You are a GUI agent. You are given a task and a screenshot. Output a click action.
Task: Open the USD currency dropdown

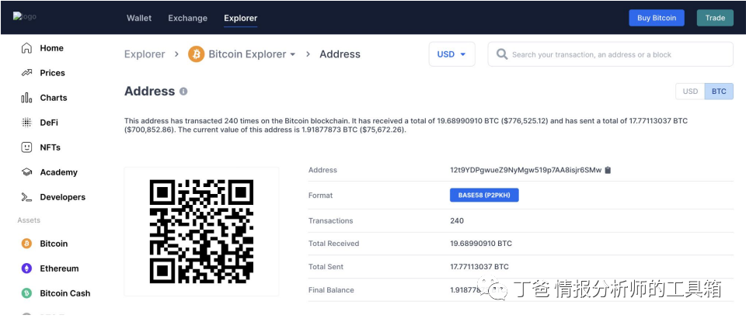[x=451, y=54]
